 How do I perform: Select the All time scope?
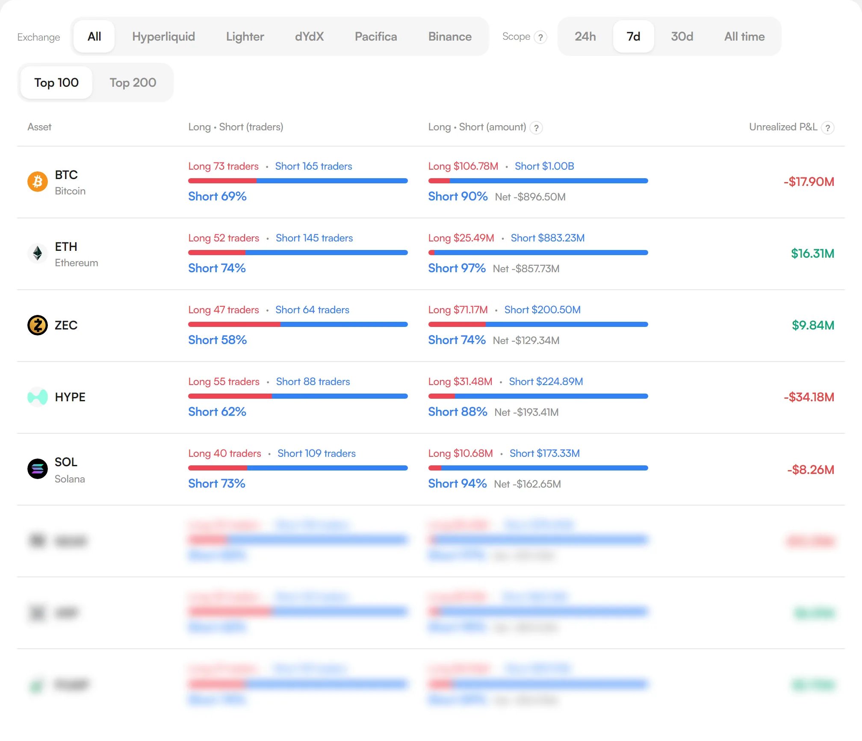tap(744, 36)
